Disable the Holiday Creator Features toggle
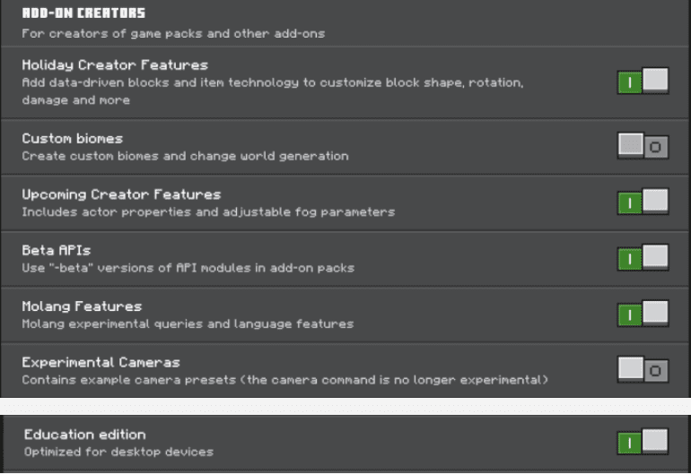 pyautogui.click(x=643, y=81)
